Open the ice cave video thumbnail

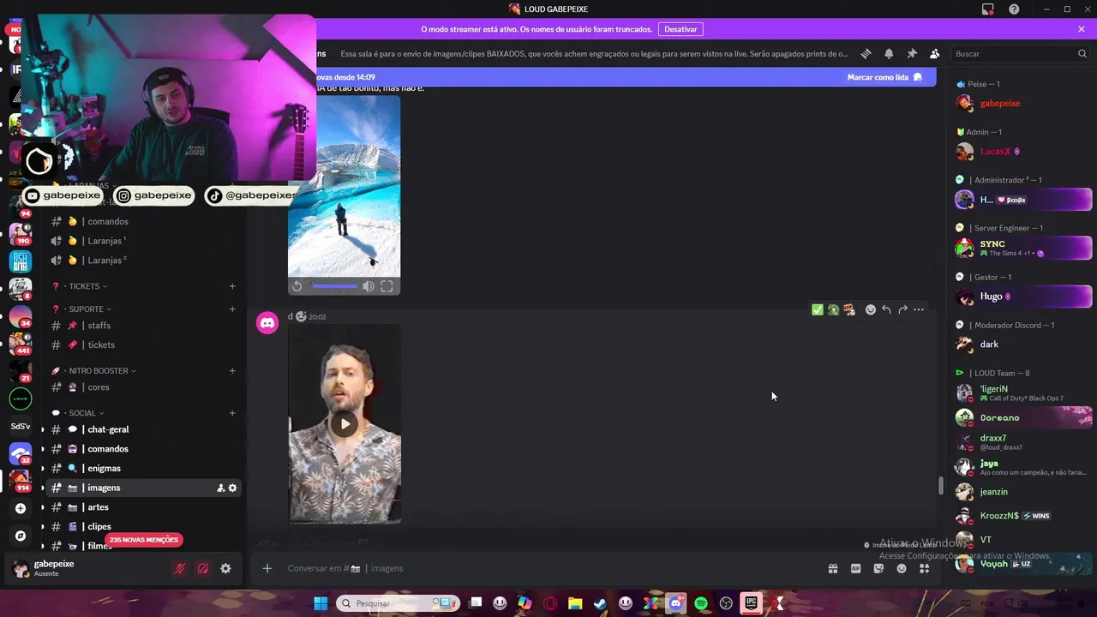[x=344, y=186]
